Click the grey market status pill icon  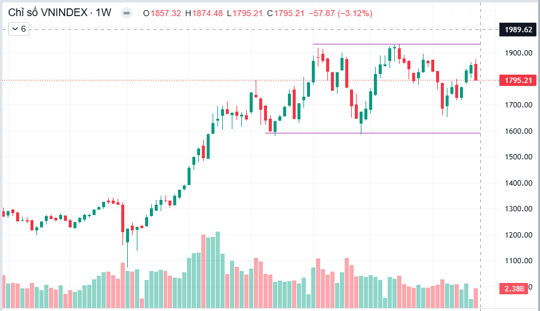tap(127, 13)
